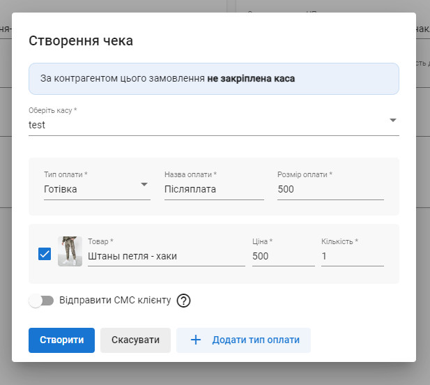Image resolution: width=430 pixels, height=385 pixels.
Task: Click the plus icon beside Додати тип оплати
Action: pyautogui.click(x=196, y=340)
